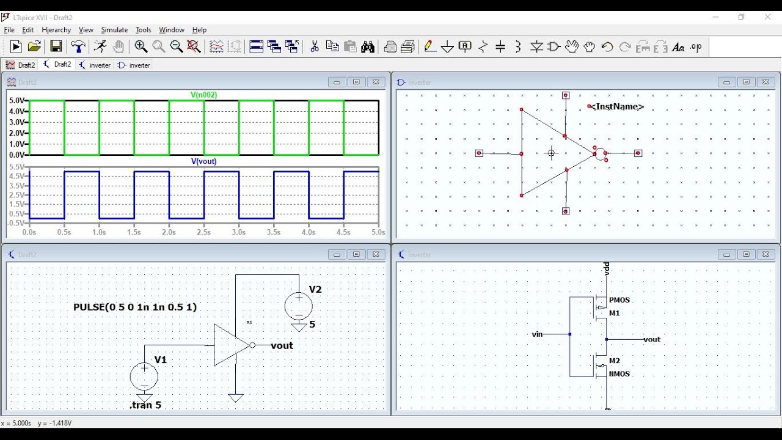
Task: Click the PULSE(0 5 0 1n 1n 0.5 1) text
Action: [135, 307]
